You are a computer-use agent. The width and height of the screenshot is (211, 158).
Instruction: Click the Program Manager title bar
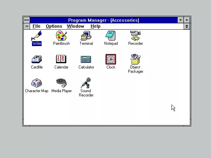coord(104,20)
